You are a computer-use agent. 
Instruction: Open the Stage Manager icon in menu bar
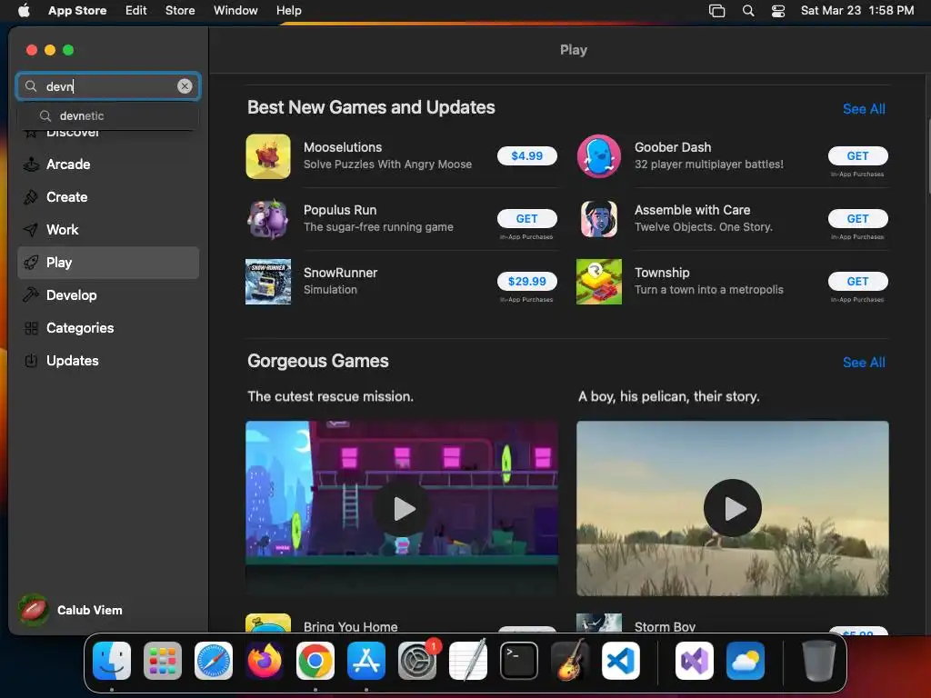716,10
